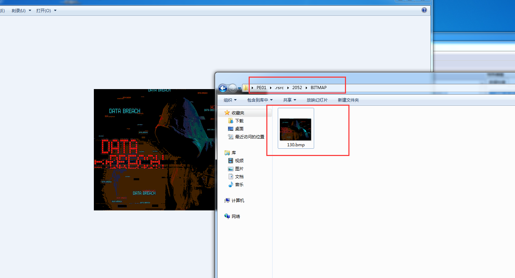Open the 图片 library
This screenshot has height=278, width=515.
(x=239, y=168)
